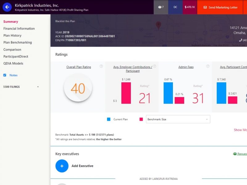This screenshot has width=247, height=185.
Task: Click the back arrow button
Action: tap(7, 7)
